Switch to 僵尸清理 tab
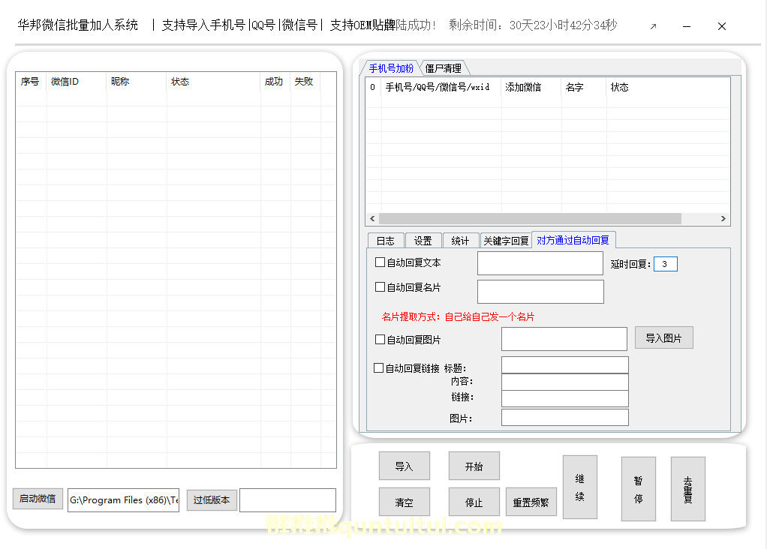The height and width of the screenshot is (549, 767). 444,68
